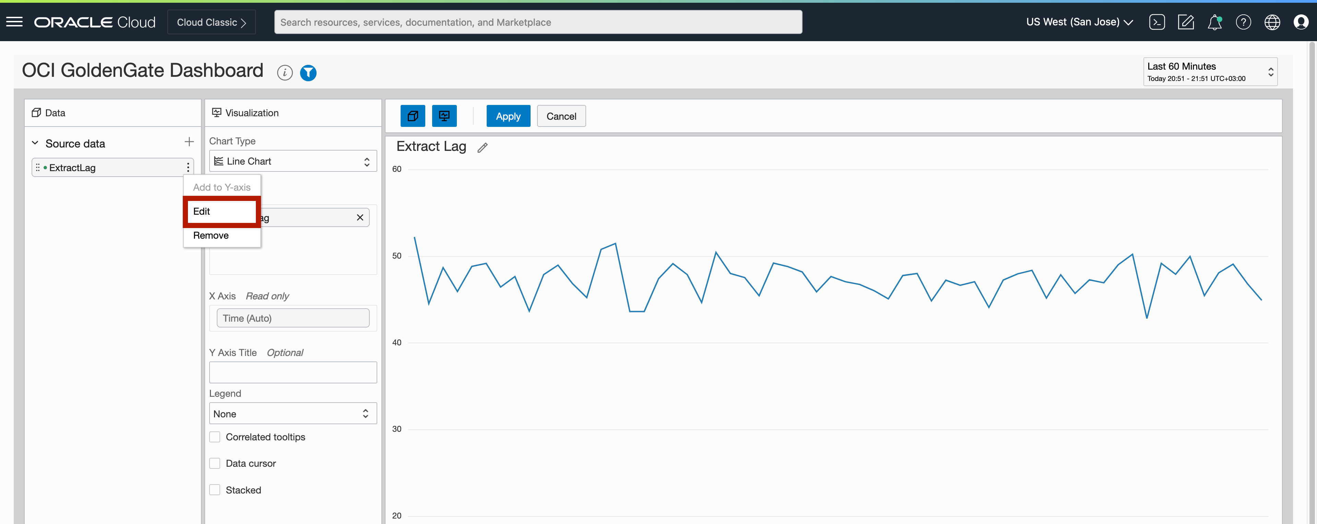Click the Apply button
The image size is (1317, 524).
click(508, 116)
